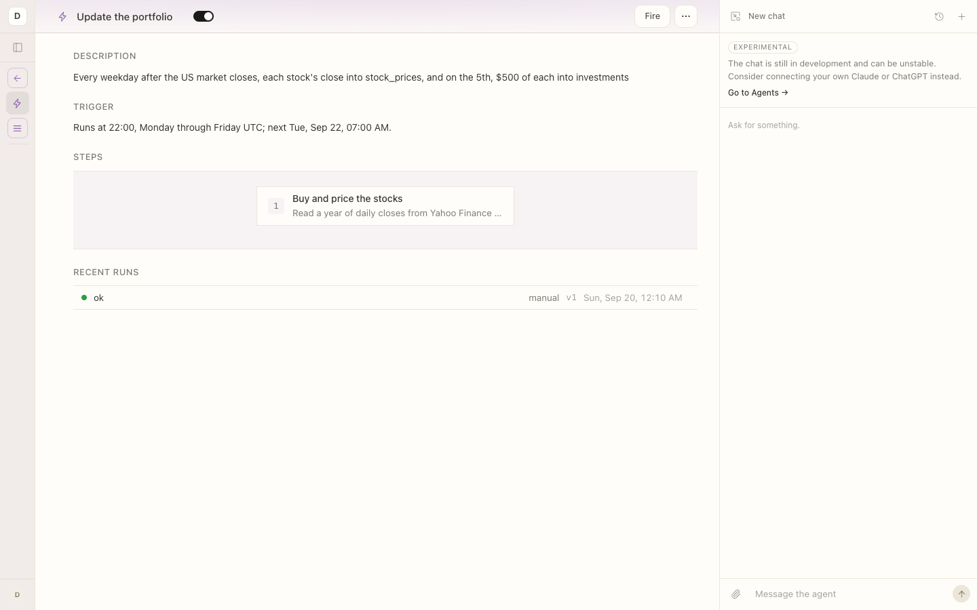This screenshot has width=977, height=610.
Task: Open the Buy and price the stocks step
Action: pyautogui.click(x=385, y=206)
